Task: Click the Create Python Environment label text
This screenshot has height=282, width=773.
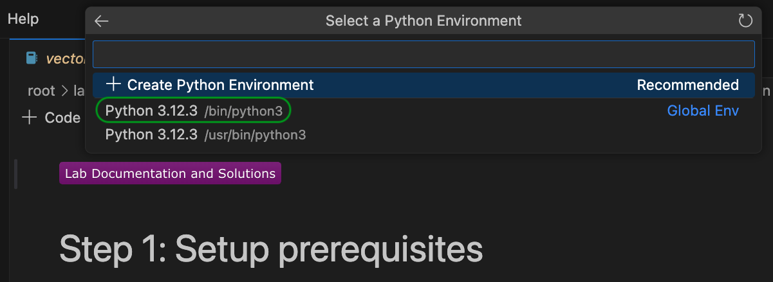Action: click(x=220, y=85)
